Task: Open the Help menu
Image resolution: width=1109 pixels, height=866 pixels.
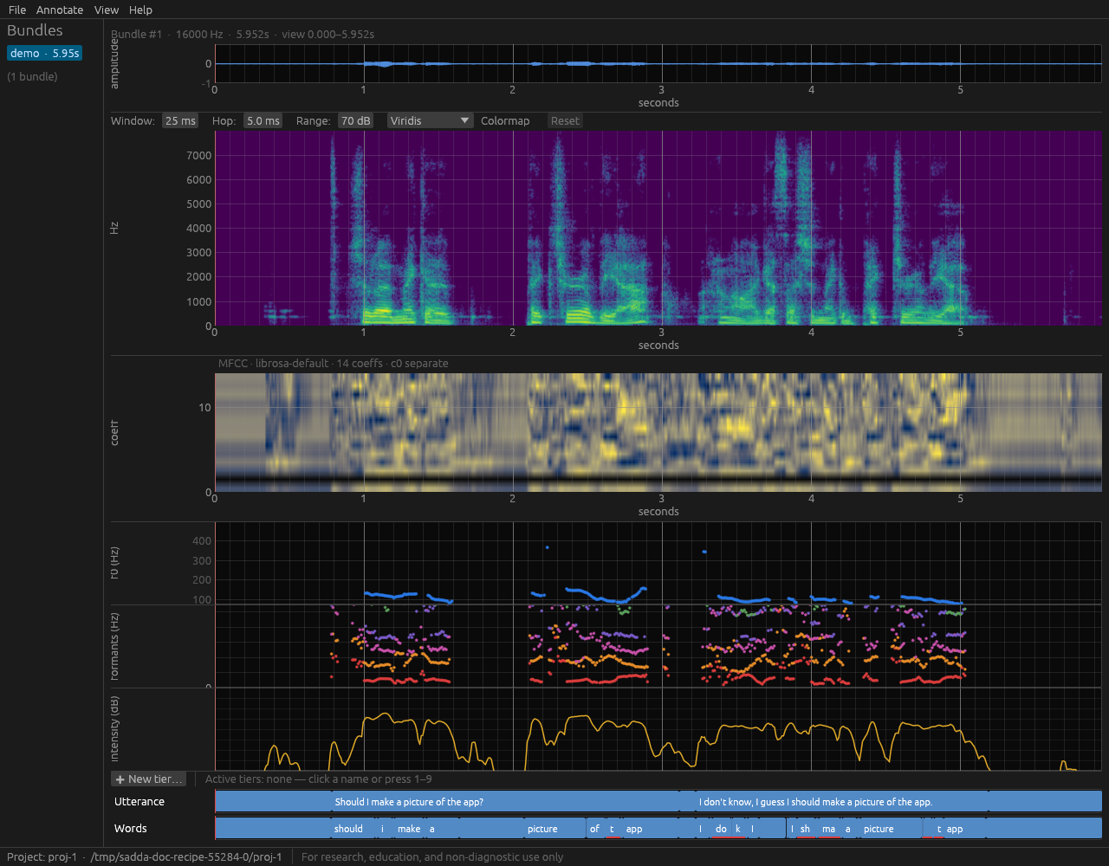Action: pos(140,10)
